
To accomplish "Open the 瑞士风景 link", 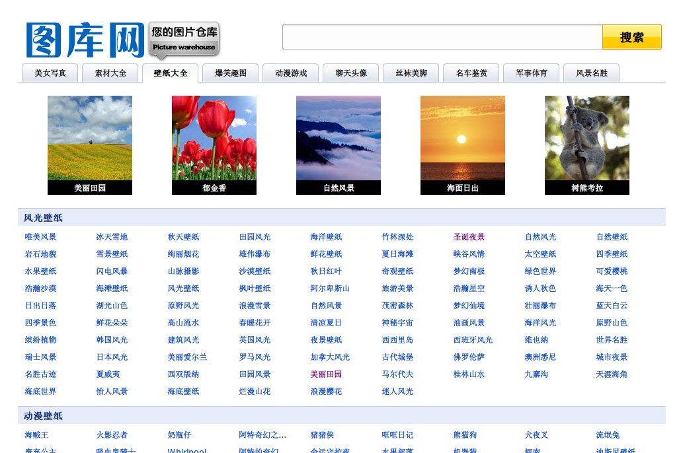I will (40, 357).
